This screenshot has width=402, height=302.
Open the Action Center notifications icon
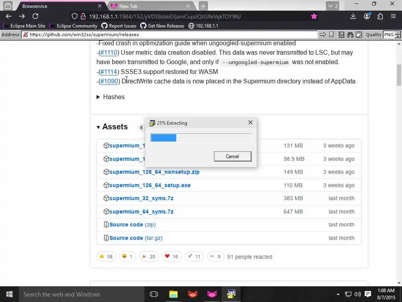[367, 294]
